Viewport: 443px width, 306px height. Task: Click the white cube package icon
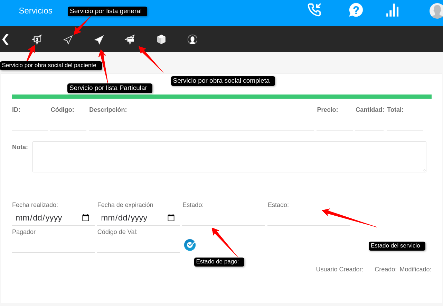pyautogui.click(x=161, y=39)
